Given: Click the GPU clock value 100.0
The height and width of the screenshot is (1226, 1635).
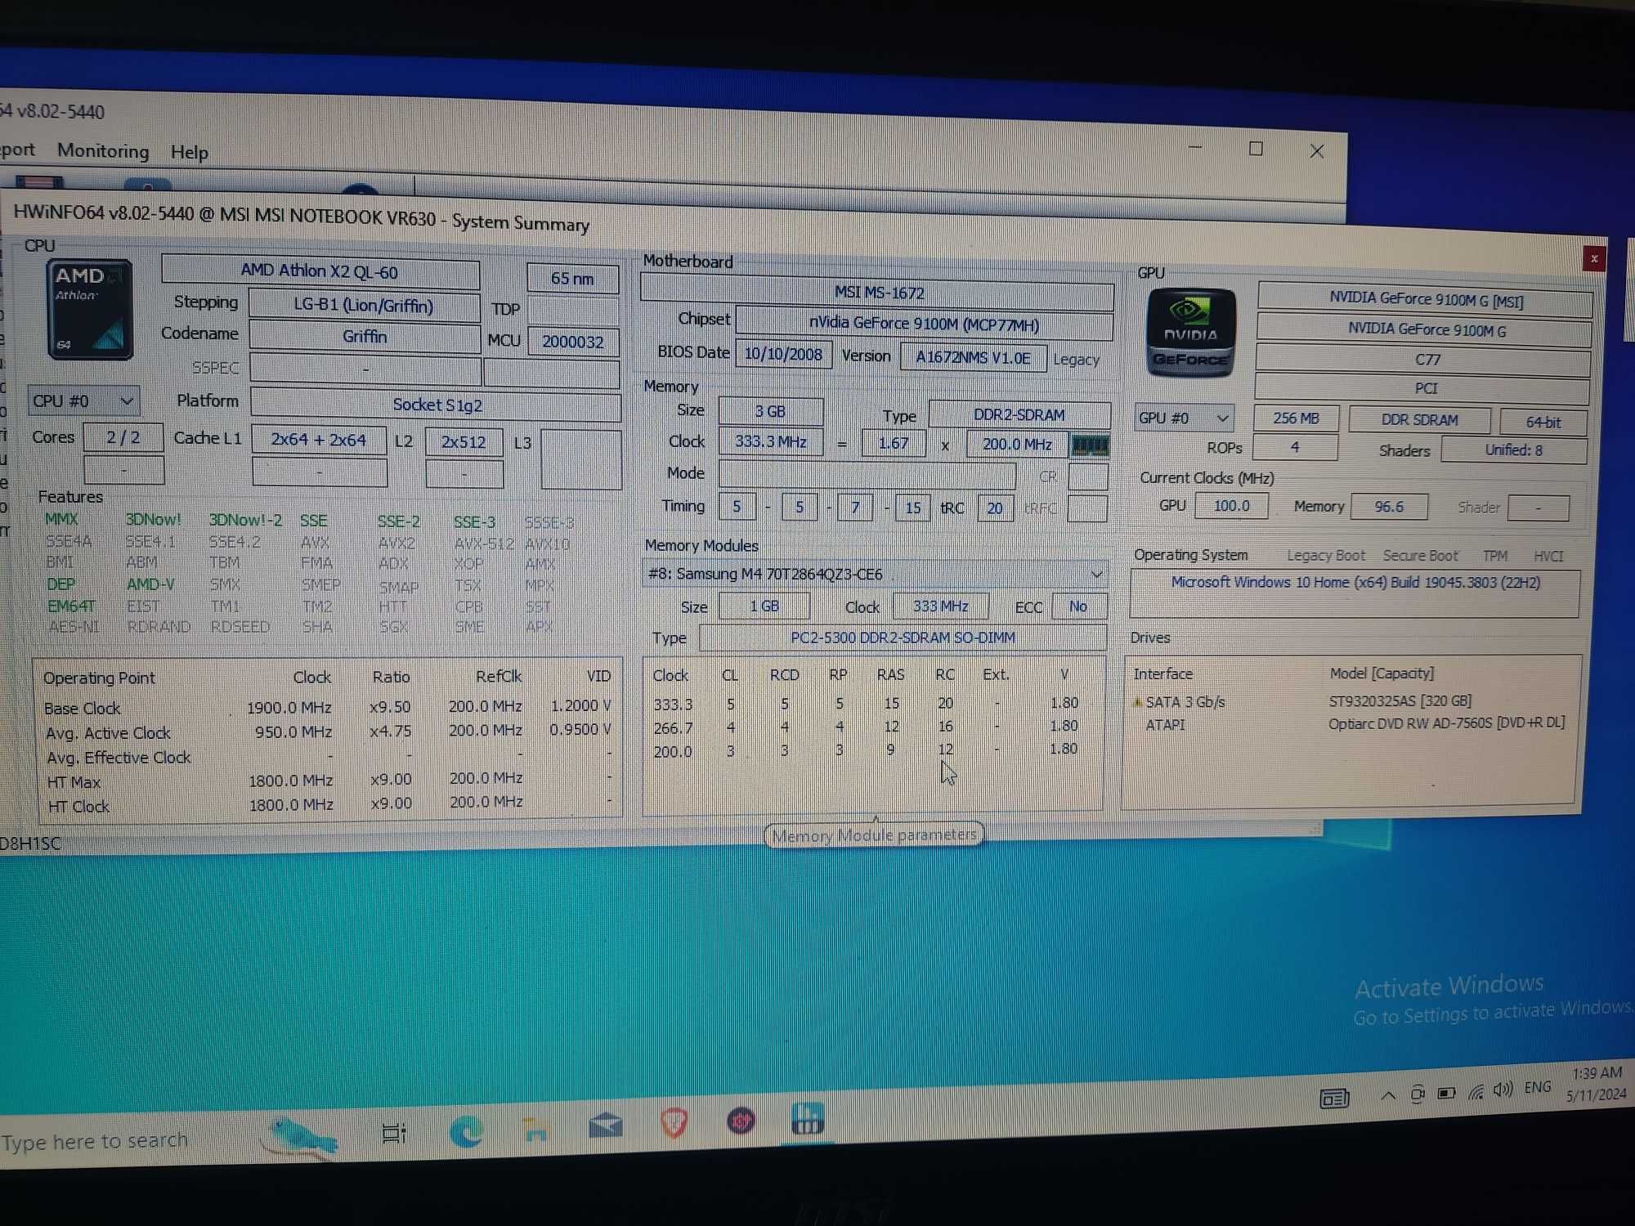Looking at the screenshot, I should pyautogui.click(x=1231, y=506).
